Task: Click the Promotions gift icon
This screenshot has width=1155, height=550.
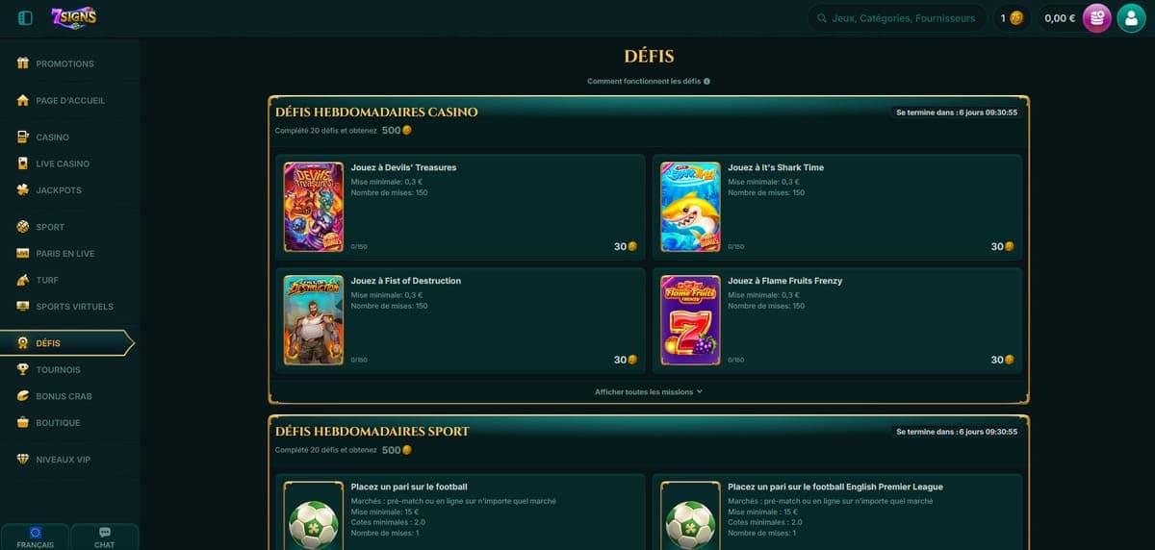Action: click(23, 63)
